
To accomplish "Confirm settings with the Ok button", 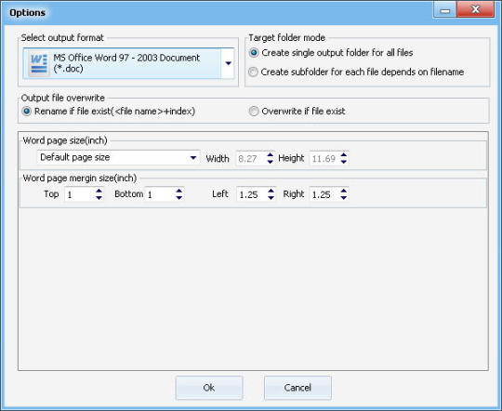I will [209, 388].
